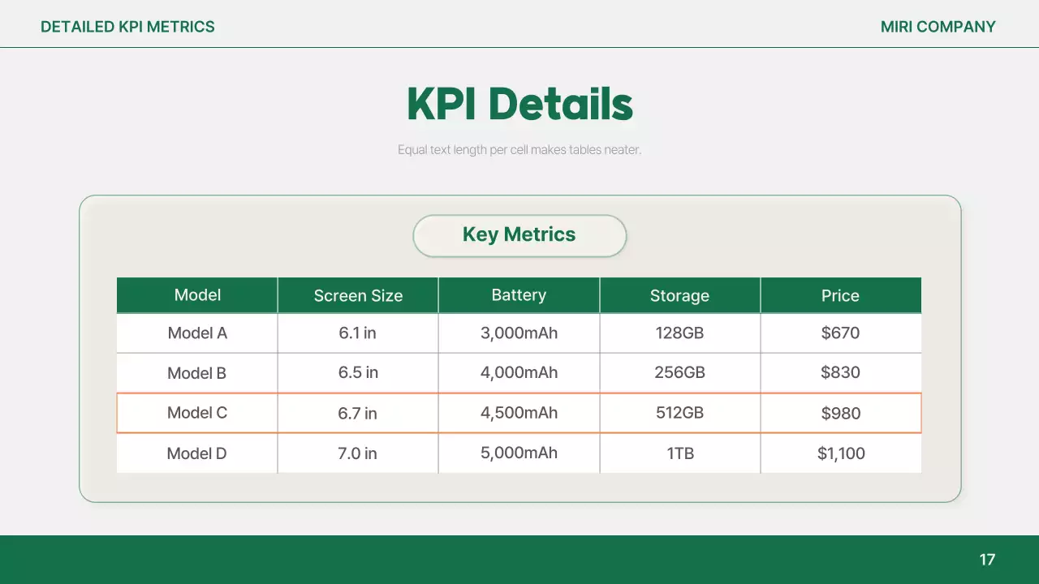Click the $1,100 price cell
Screen dimensions: 1039x584
841,453
